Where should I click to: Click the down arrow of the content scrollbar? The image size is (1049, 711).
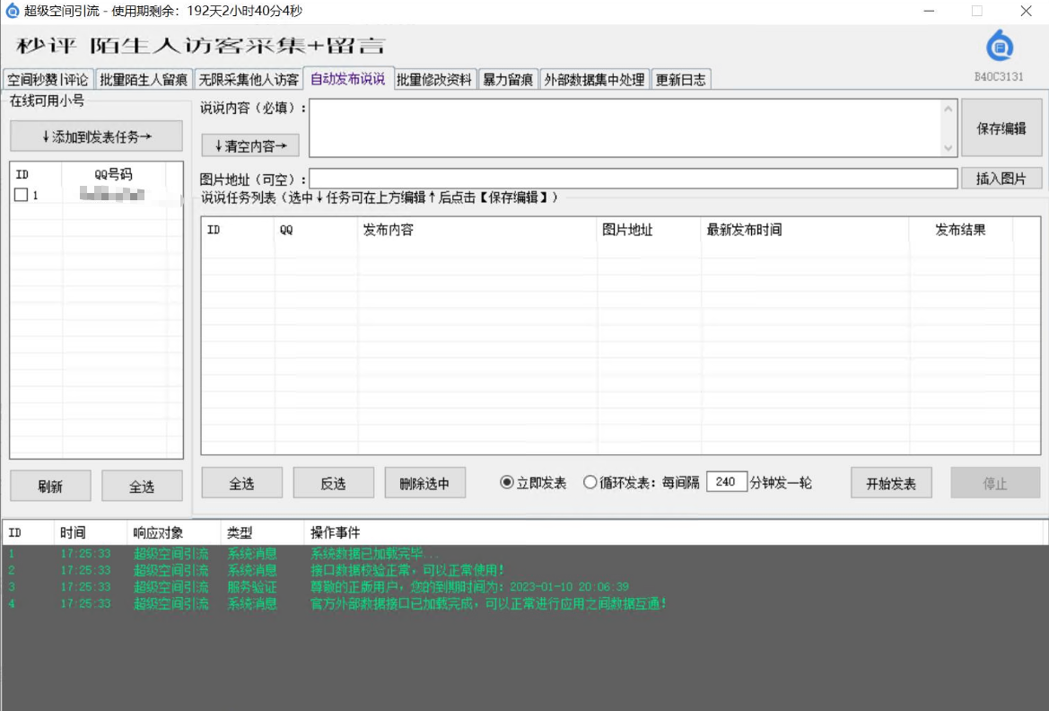click(948, 148)
